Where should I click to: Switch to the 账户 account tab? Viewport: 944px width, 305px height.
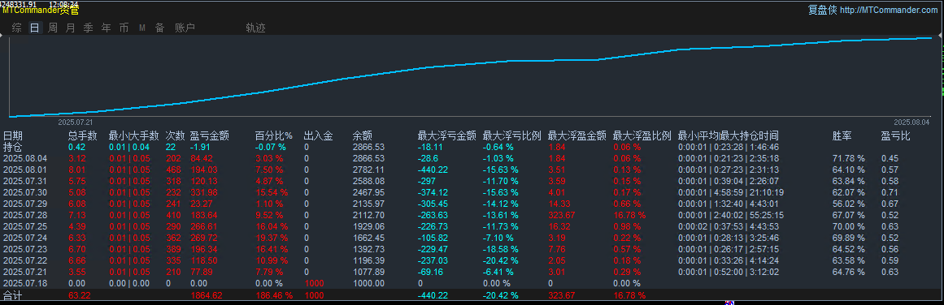pos(185,28)
